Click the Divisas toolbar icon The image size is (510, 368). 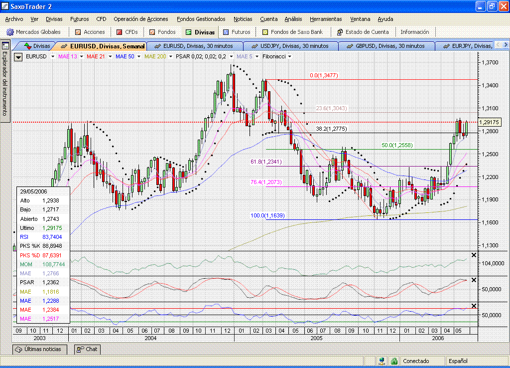click(x=189, y=32)
